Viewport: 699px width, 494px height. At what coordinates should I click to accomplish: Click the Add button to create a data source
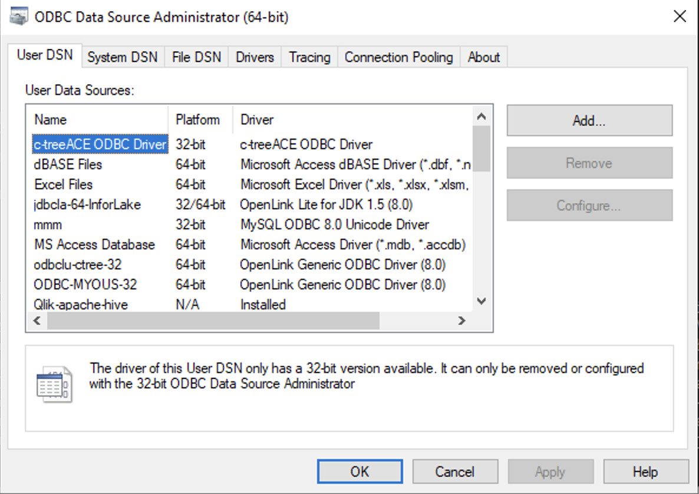589,120
